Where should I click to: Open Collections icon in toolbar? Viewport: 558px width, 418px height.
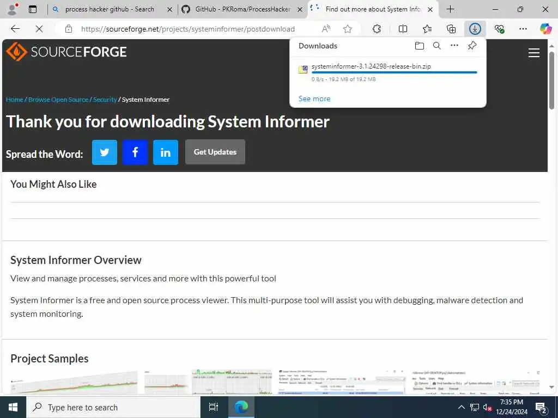click(451, 29)
